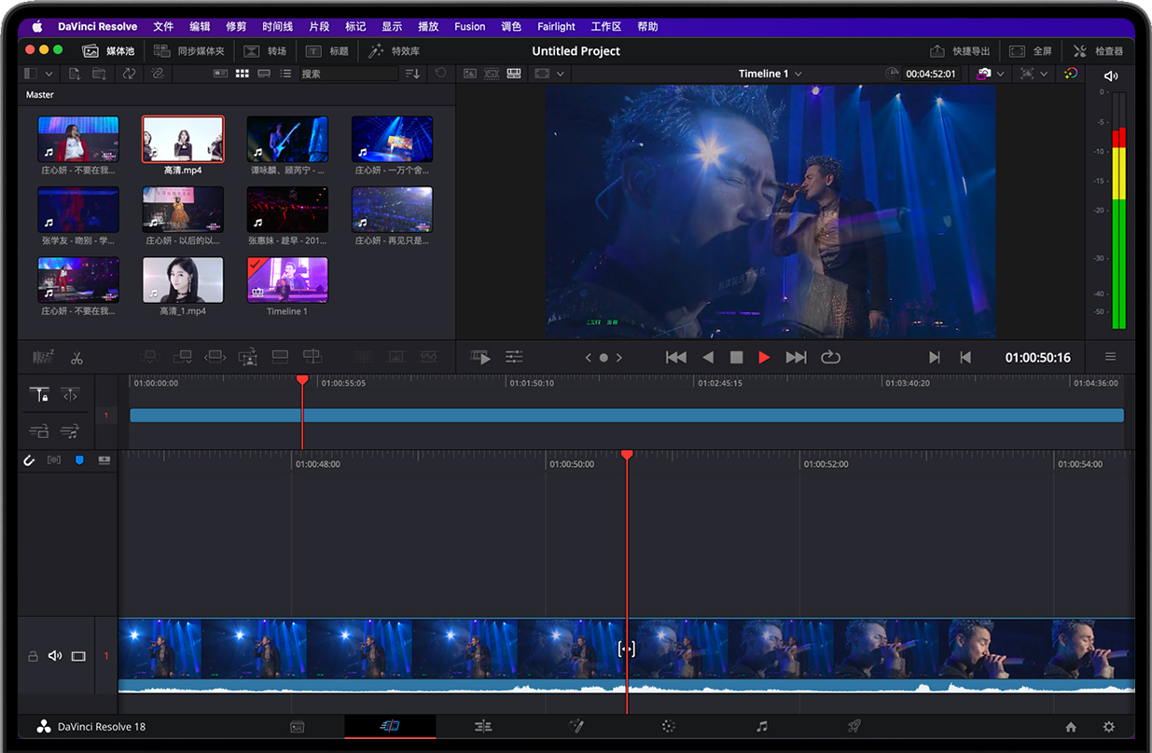Open the 时间线 menu in menu bar
Image resolution: width=1152 pixels, height=753 pixels.
point(277,26)
